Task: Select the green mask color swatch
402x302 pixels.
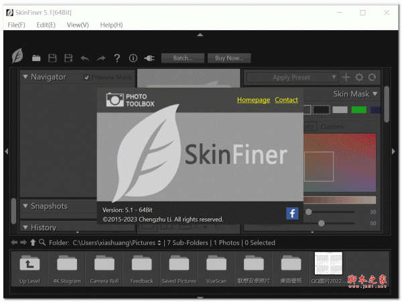Action: (x=358, y=110)
